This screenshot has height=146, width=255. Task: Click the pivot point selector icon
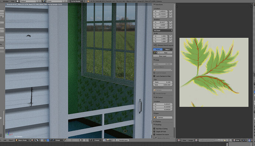38,140
